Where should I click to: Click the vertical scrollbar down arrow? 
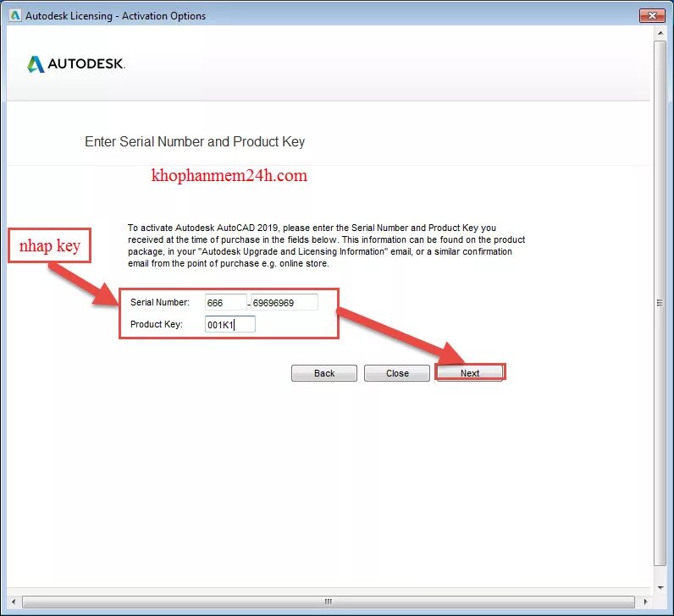pyautogui.click(x=660, y=587)
